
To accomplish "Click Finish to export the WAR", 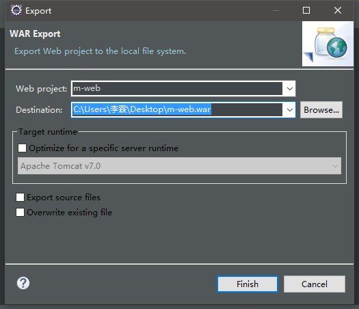I will [248, 284].
